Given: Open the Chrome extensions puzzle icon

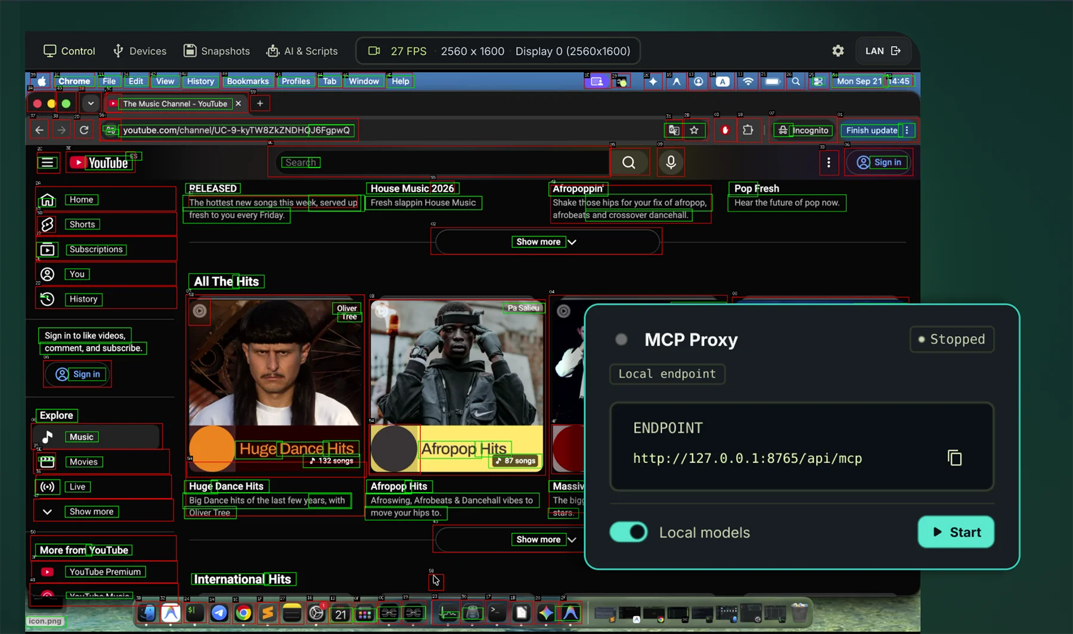Looking at the screenshot, I should click(748, 130).
